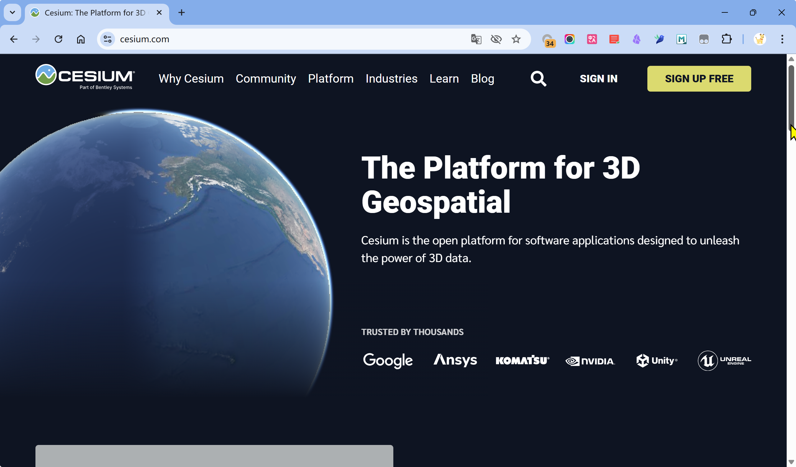796x467 pixels.
Task: Open the teal M extension icon
Action: point(681,39)
